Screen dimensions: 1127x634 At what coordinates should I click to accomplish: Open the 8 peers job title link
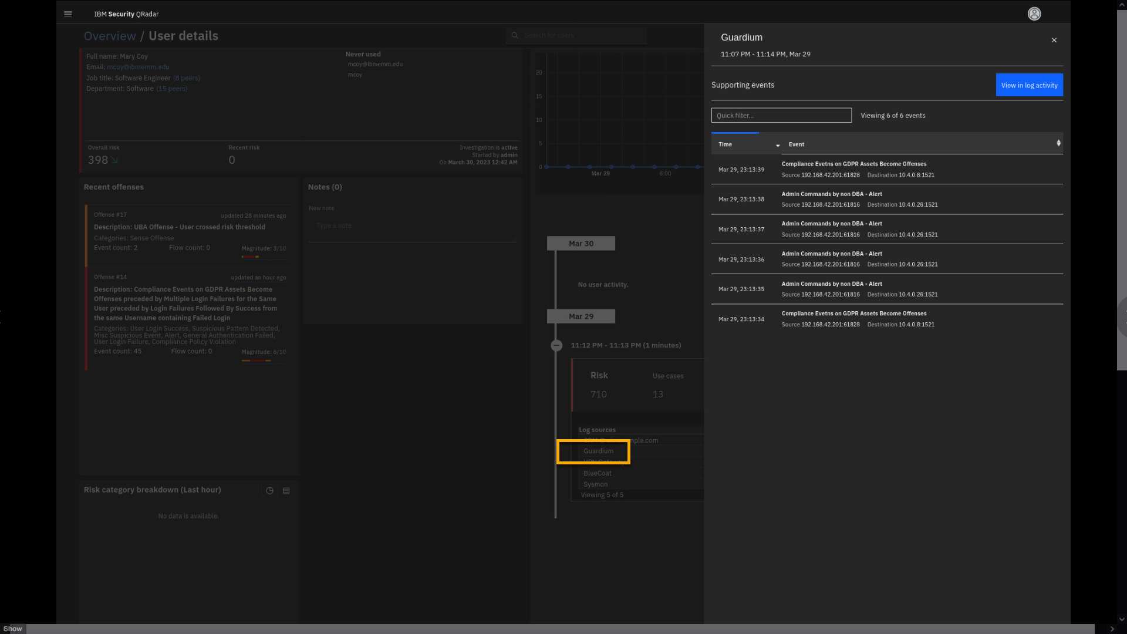click(x=187, y=78)
